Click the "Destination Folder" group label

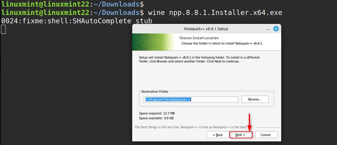pyautogui.click(x=155, y=92)
